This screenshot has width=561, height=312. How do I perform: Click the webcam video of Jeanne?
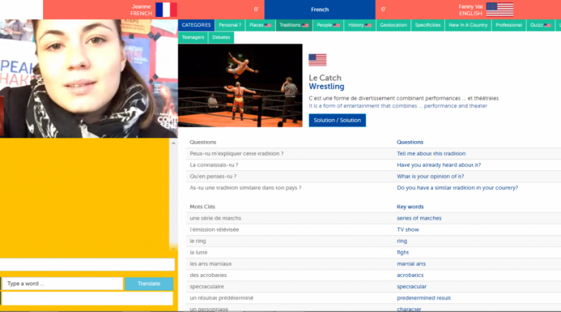coord(88,79)
